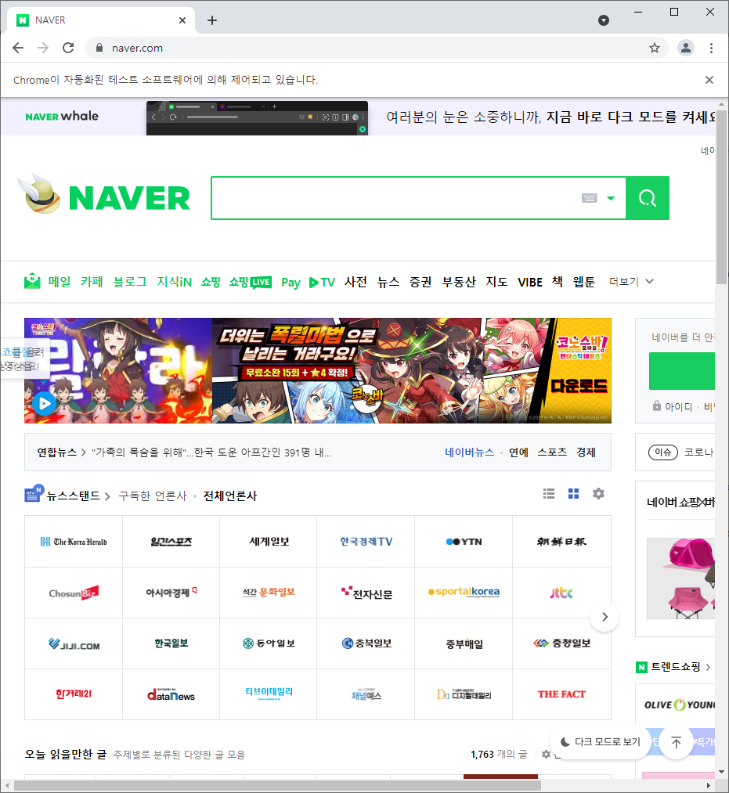Go to 뉴스 link in navigation
This screenshot has width=729, height=793.
388,282
